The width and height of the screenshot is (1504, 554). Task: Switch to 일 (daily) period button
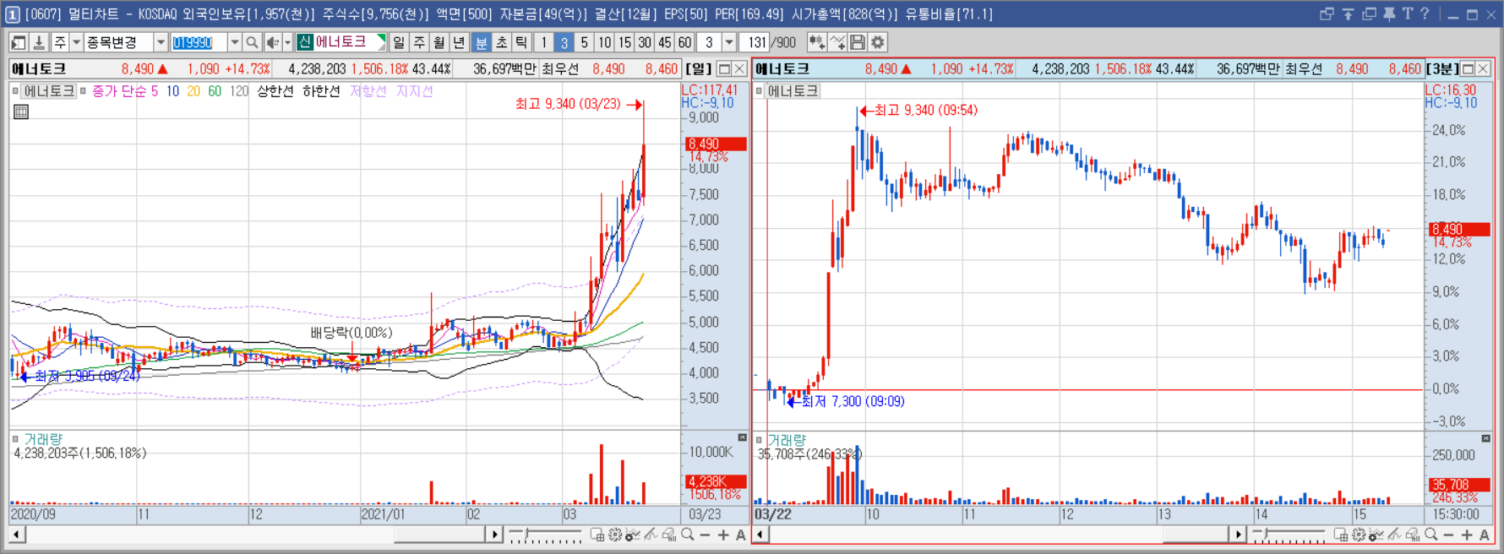click(x=399, y=42)
